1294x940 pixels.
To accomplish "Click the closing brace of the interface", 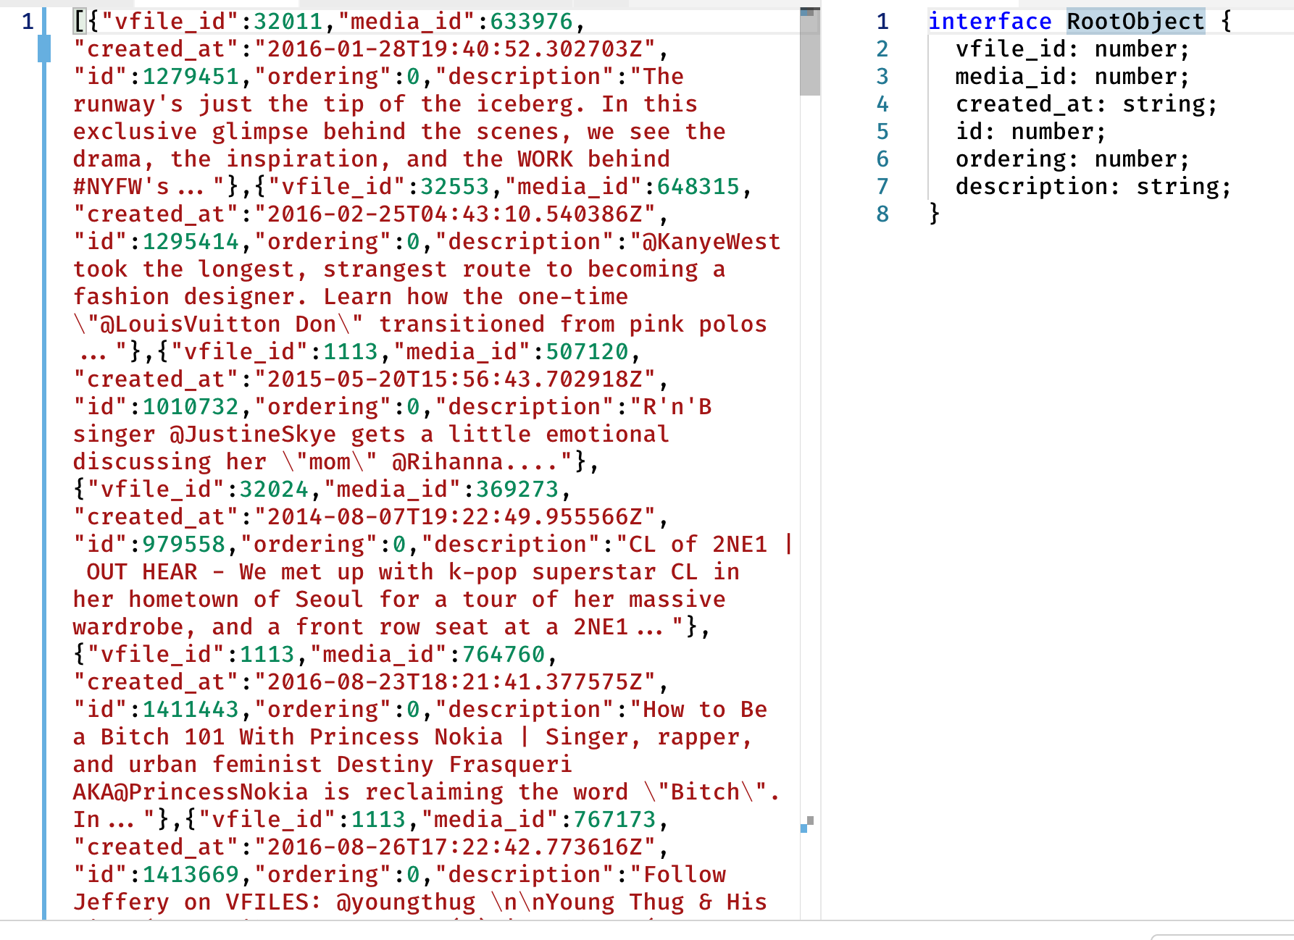I will pos(935,214).
